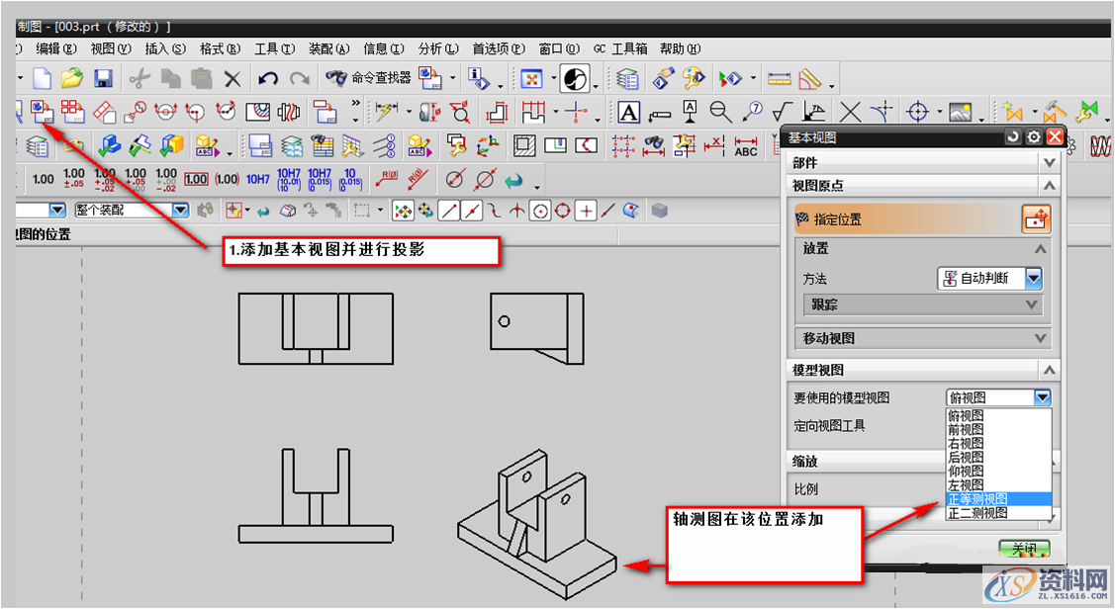Image resolution: width=1115 pixels, height=609 pixels.
Task: Save the drawing with the Save icon
Action: 104,78
